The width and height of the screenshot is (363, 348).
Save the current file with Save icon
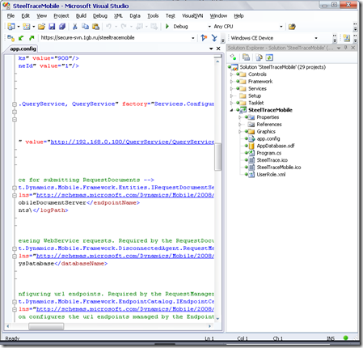52,27
